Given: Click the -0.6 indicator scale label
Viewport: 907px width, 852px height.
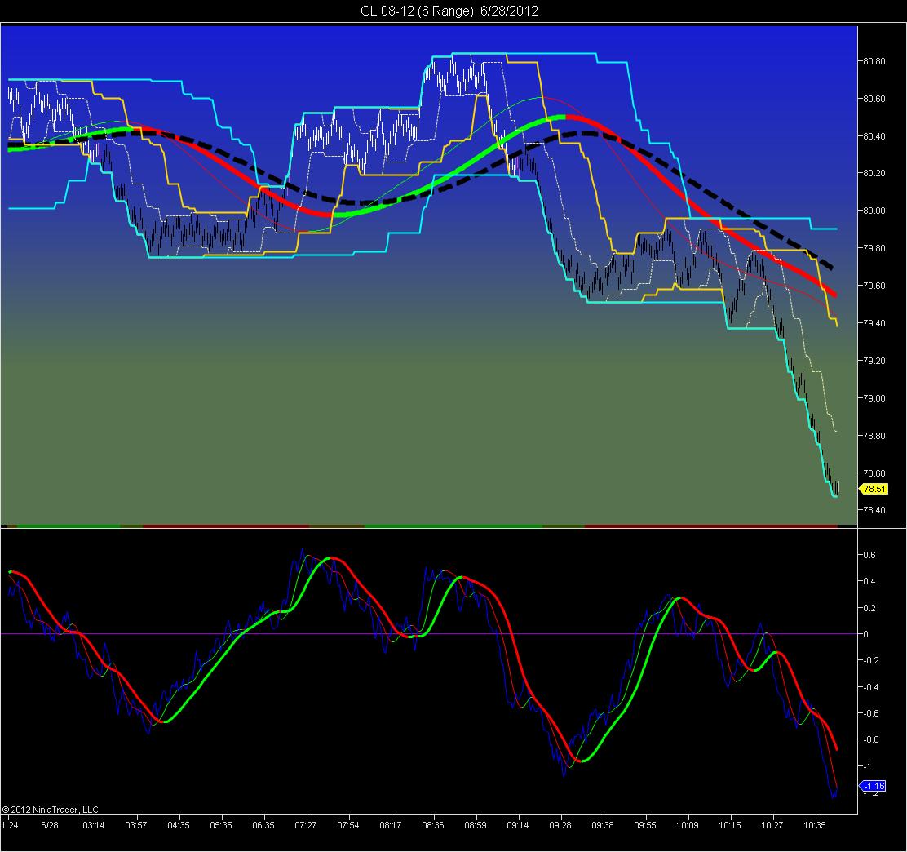Looking at the screenshot, I should [870, 713].
